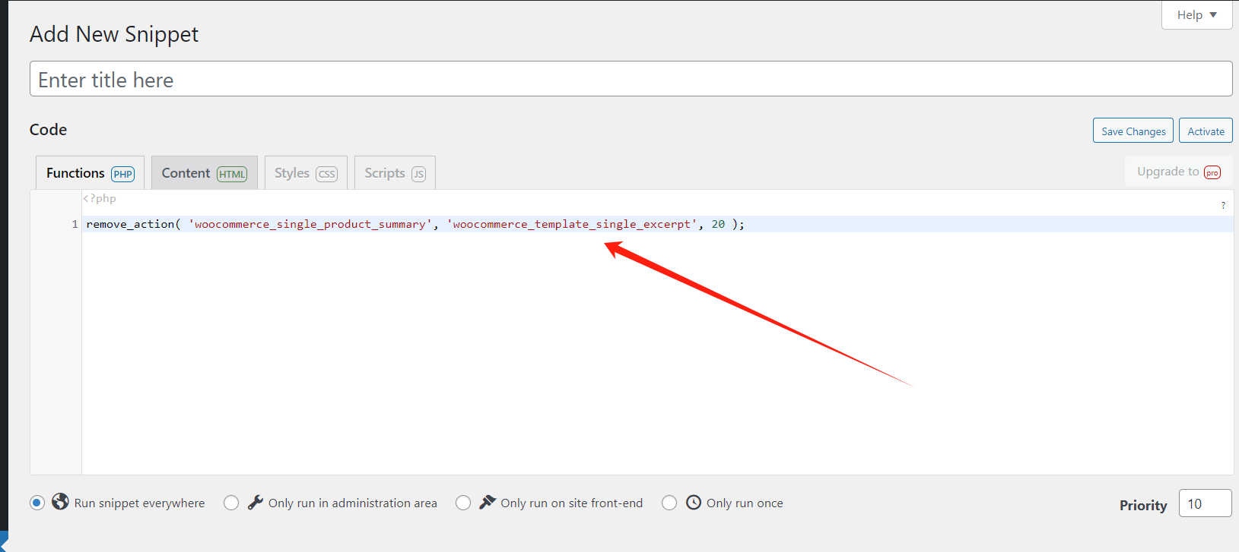Enable Only run on site front-end radio
This screenshot has width=1239, height=552.
click(463, 503)
